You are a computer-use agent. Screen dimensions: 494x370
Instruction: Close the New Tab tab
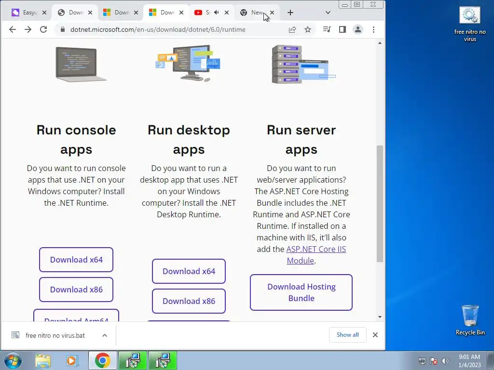pos(272,13)
